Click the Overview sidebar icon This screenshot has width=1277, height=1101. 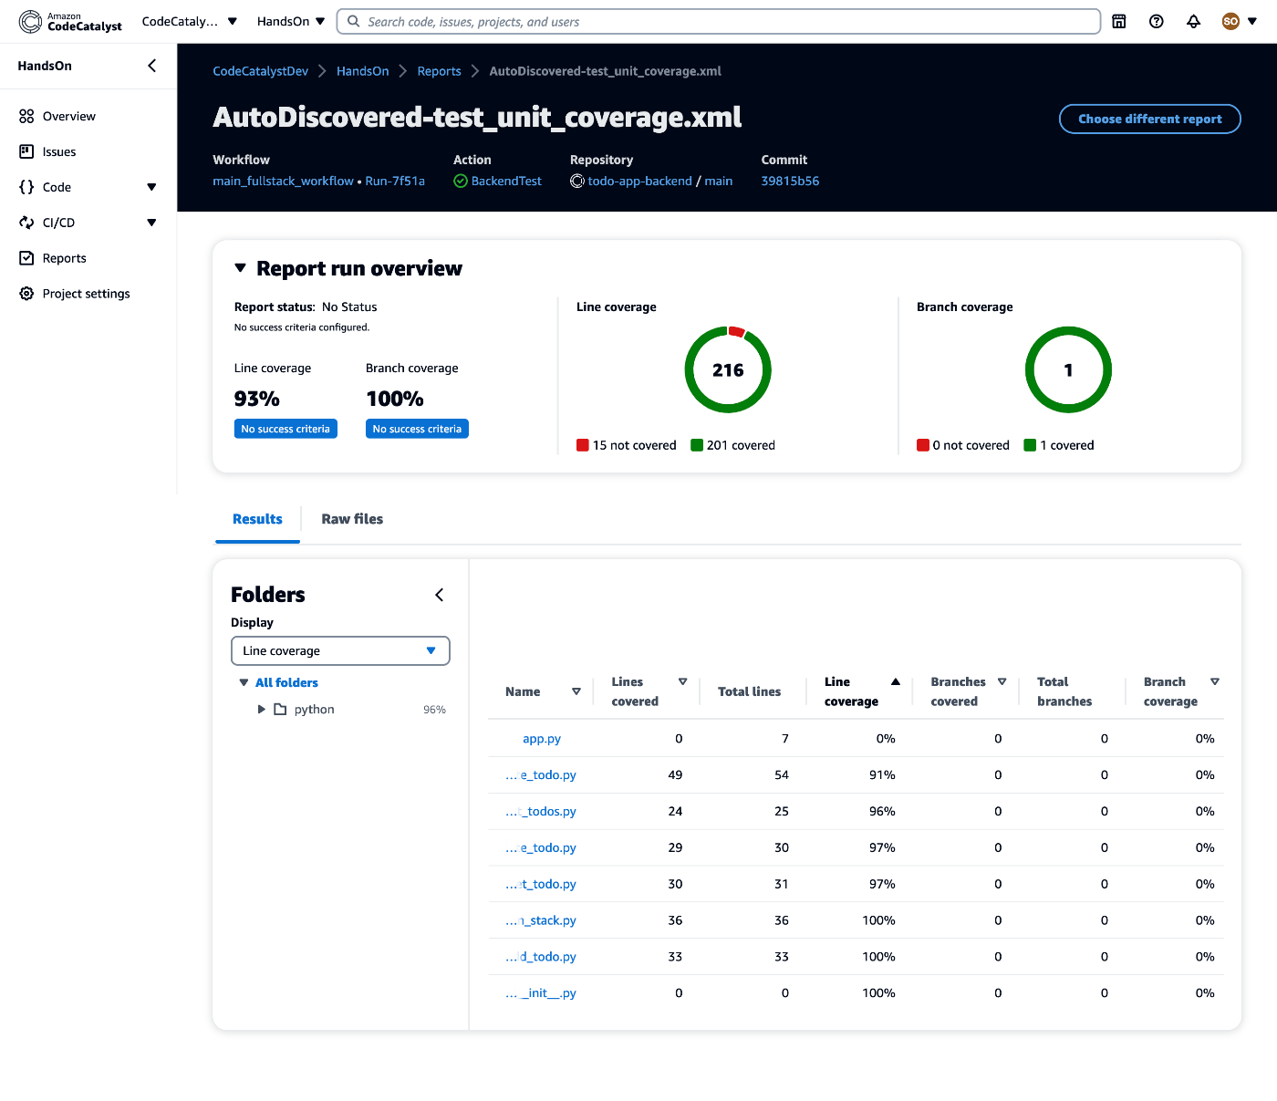(x=26, y=116)
